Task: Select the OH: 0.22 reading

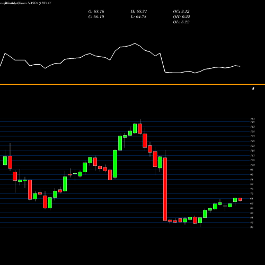Action: (182, 17)
